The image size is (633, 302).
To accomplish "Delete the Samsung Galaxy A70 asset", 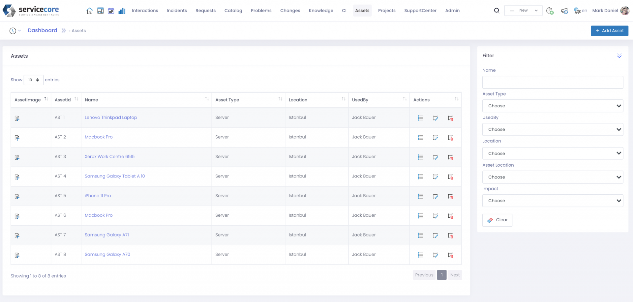I will [450, 255].
